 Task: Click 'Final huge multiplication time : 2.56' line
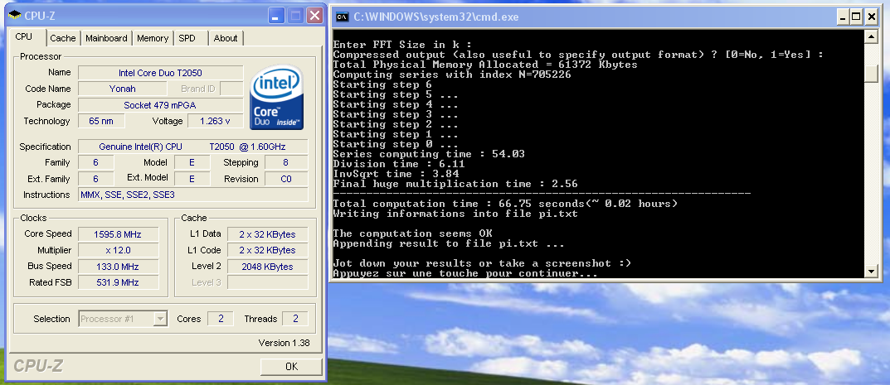(x=455, y=184)
